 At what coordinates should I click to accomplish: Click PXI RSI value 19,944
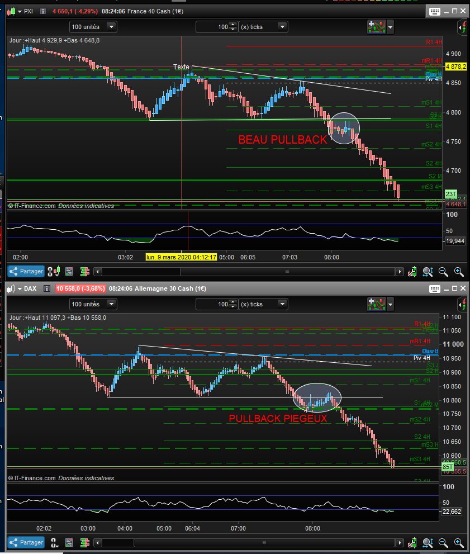(x=455, y=241)
